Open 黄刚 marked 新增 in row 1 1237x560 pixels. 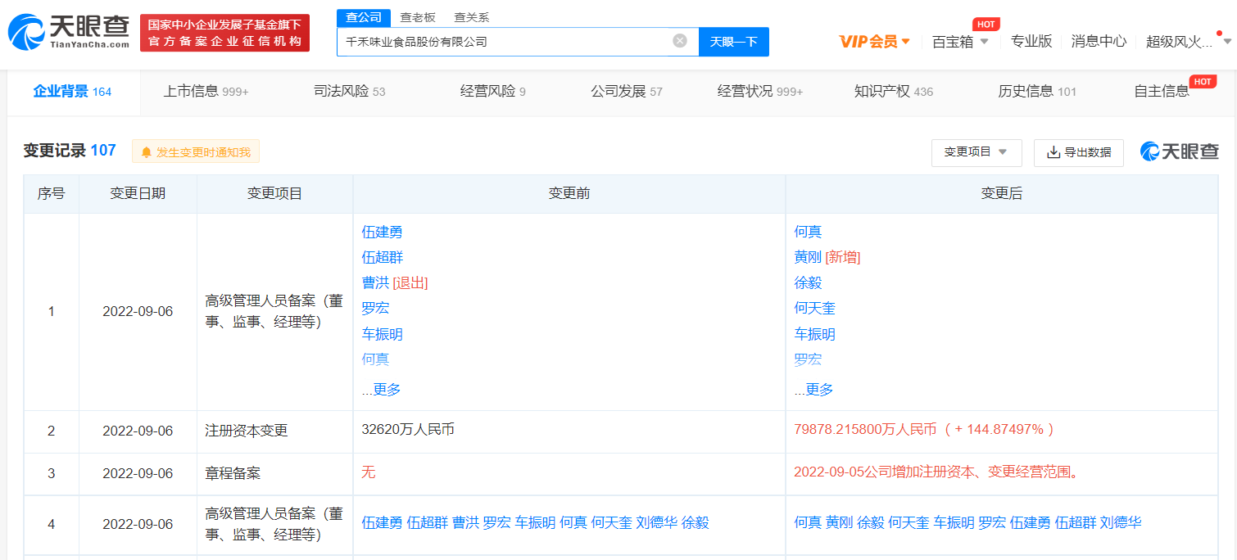tap(809, 257)
